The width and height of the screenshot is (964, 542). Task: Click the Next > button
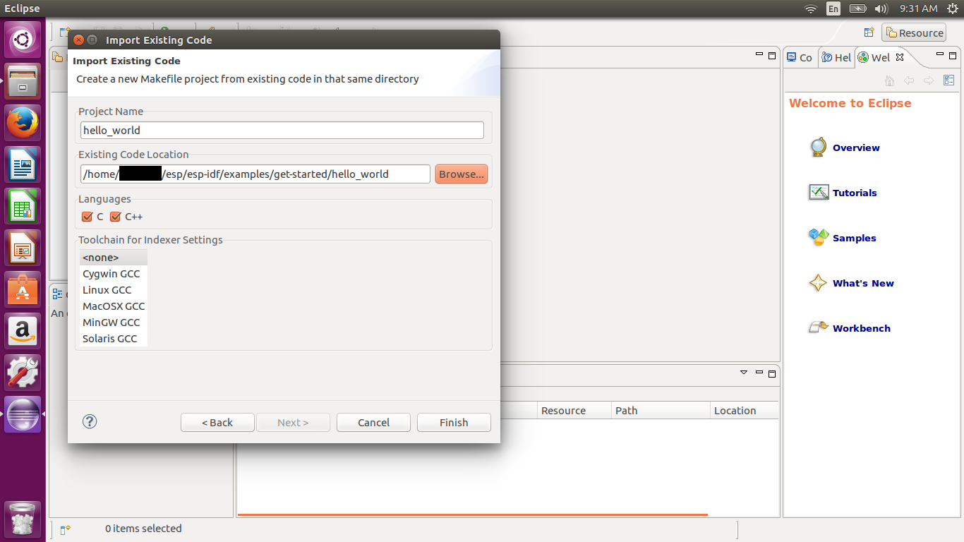[293, 422]
